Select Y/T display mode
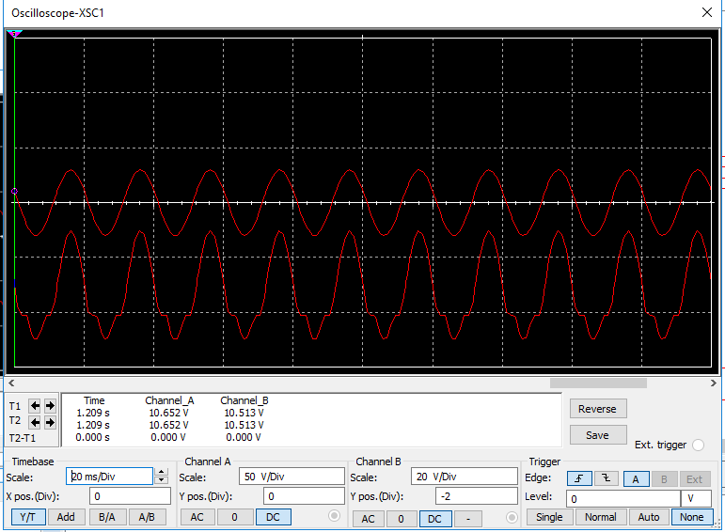 click(x=28, y=517)
